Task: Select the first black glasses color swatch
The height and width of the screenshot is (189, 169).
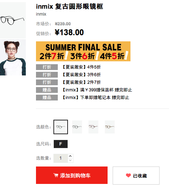Action: 61,127
